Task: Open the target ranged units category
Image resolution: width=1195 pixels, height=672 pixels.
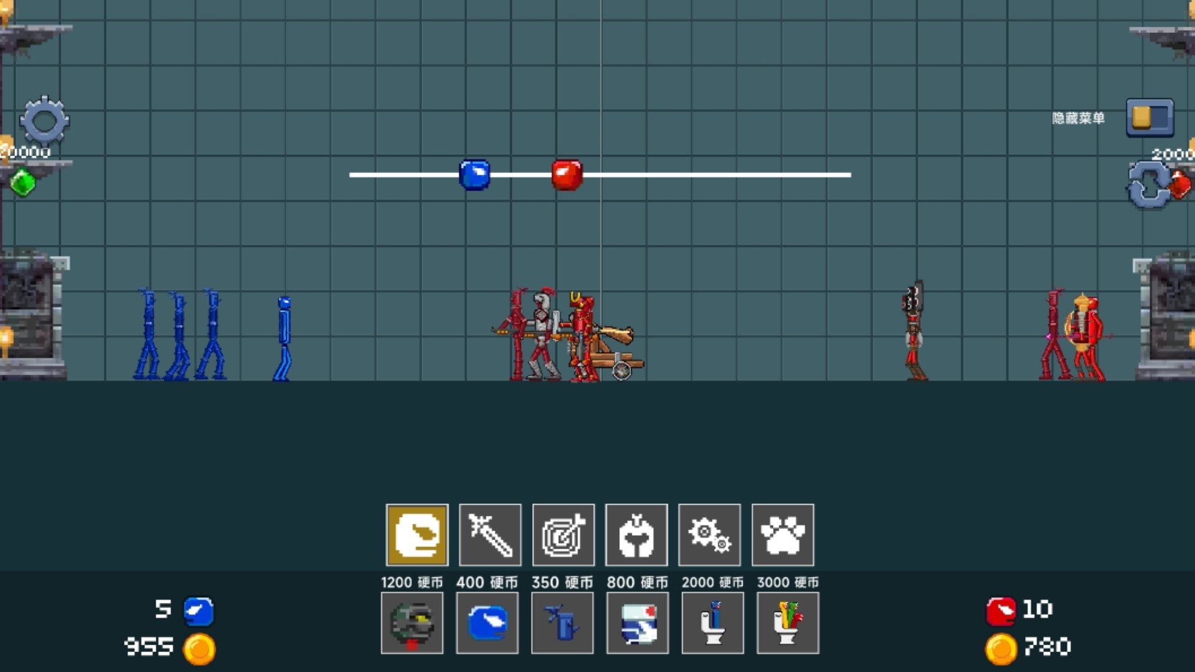Action: [x=563, y=534]
